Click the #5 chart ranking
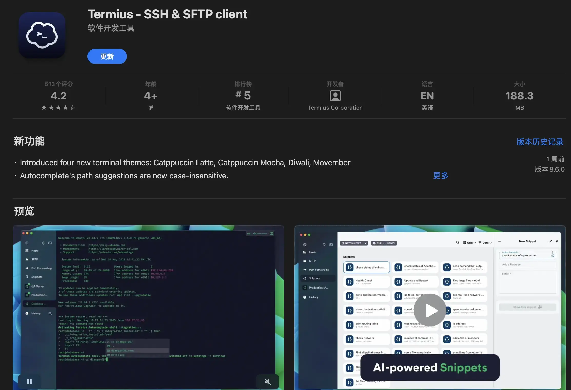Image resolution: width=571 pixels, height=390 pixels. (x=243, y=95)
